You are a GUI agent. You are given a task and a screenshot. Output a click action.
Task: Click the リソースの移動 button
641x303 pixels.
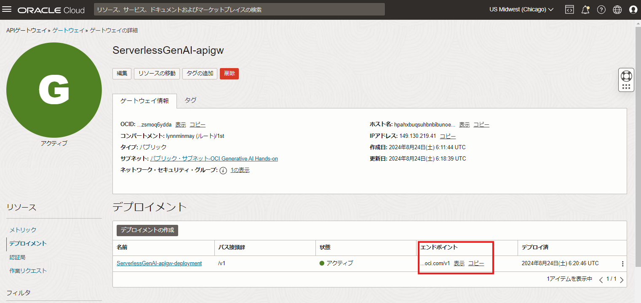(157, 74)
